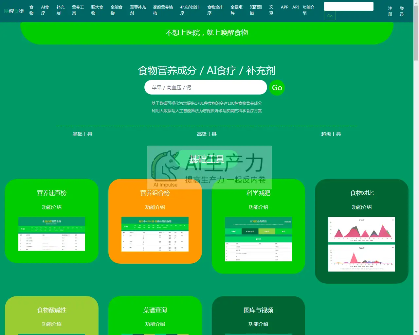Viewport: 419px width, 335px height.
Task: Open the 科学减肥 card title
Action: coord(259,193)
